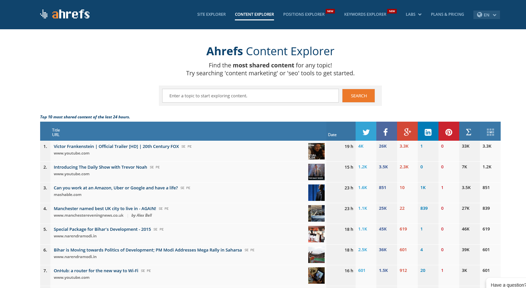Open Plans & Pricing page
The width and height of the screenshot is (526, 288).
click(x=447, y=14)
